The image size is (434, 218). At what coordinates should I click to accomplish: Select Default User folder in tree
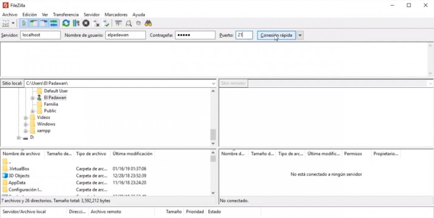pyautogui.click(x=56, y=91)
